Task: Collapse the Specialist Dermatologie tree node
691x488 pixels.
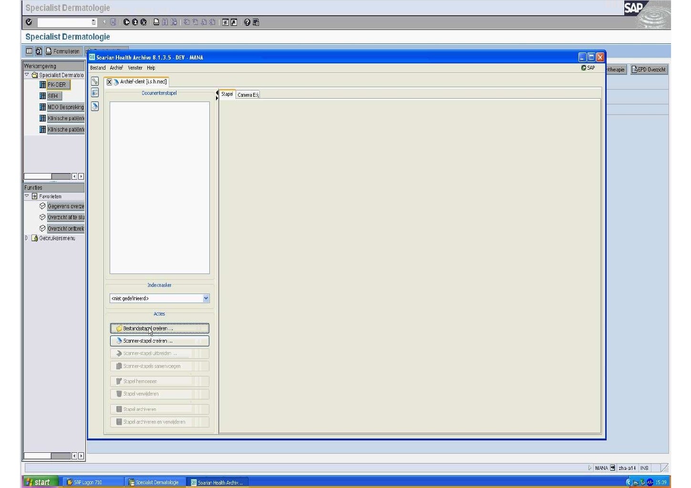Action: pyautogui.click(x=27, y=75)
